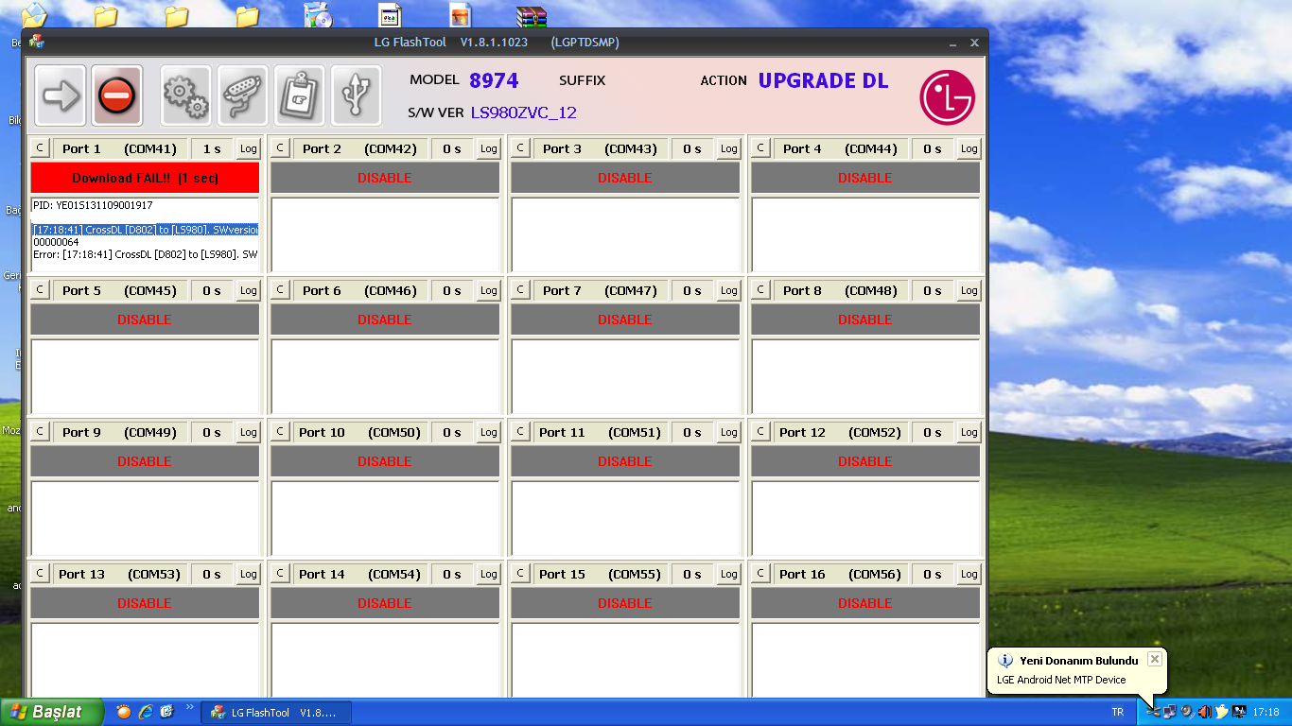1292x726 pixels.
Task: Click inside the Port 4 log area
Action: click(865, 234)
